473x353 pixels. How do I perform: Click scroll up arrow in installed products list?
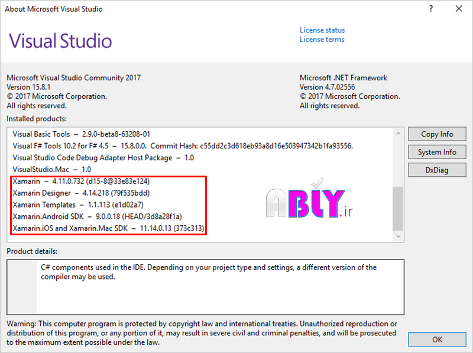[x=398, y=134]
